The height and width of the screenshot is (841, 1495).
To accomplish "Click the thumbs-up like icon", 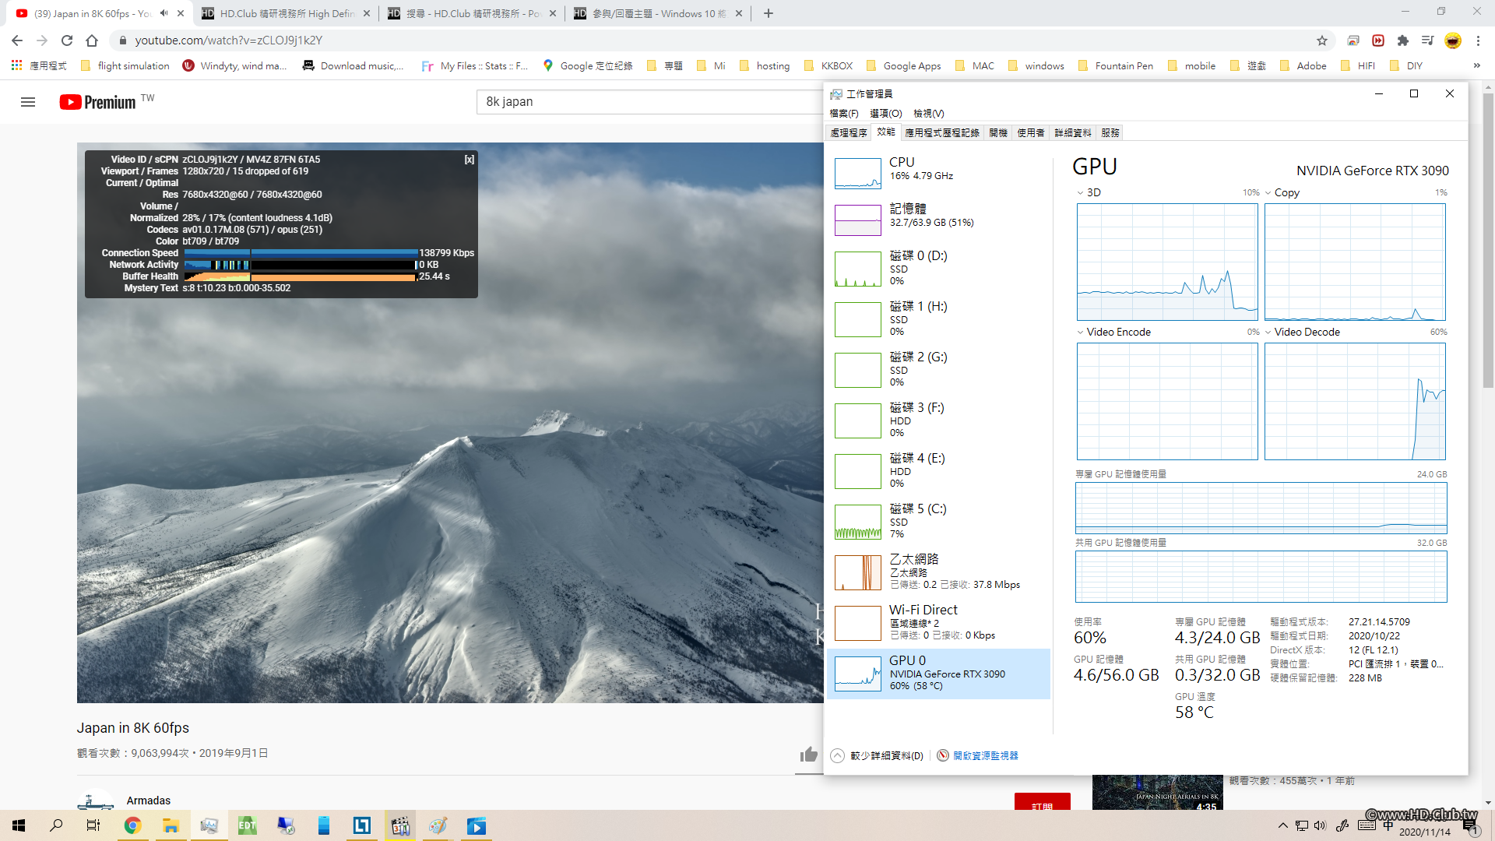I will tap(808, 754).
